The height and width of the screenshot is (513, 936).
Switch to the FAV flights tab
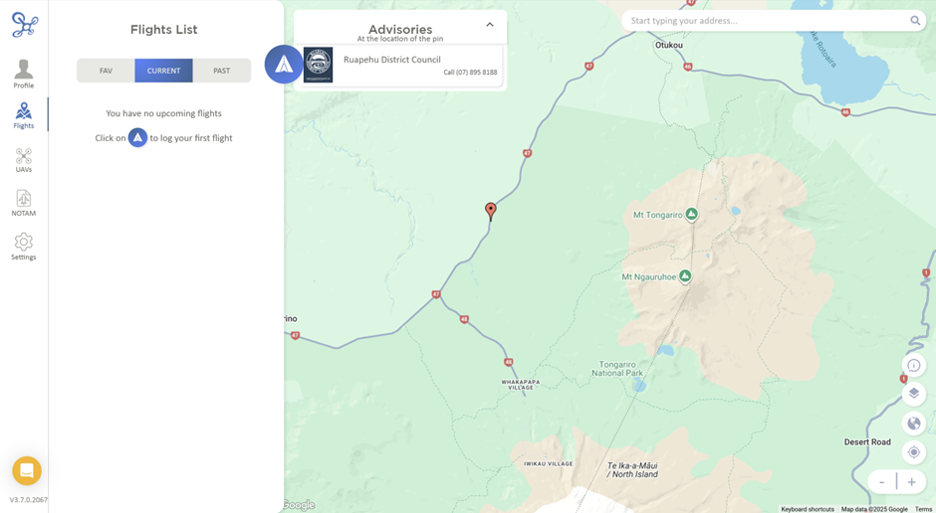(106, 71)
